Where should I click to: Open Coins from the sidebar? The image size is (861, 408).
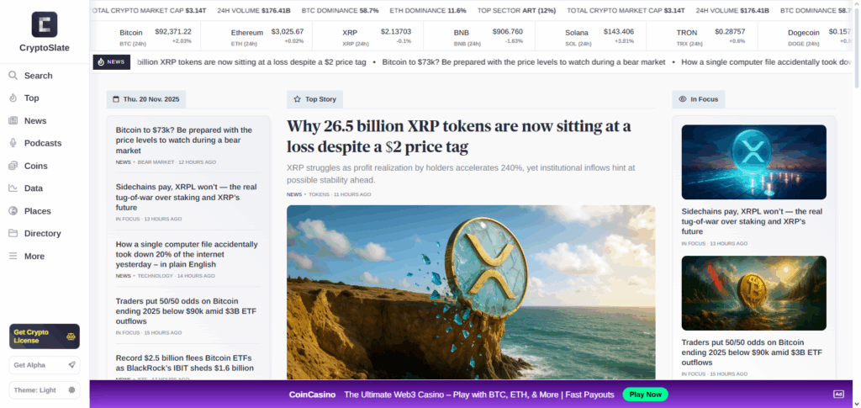[35, 166]
